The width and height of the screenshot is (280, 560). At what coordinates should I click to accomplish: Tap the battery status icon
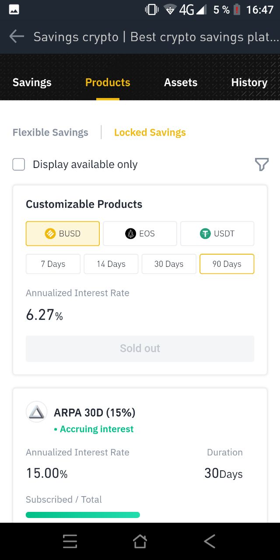(237, 10)
